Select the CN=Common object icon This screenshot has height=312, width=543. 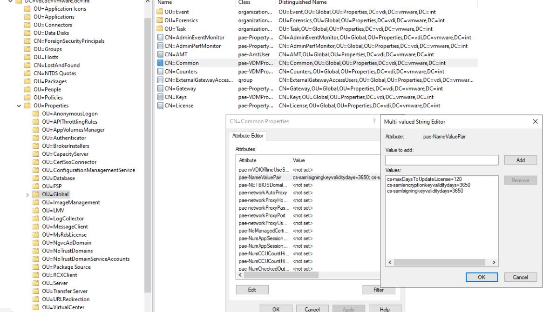tap(160, 63)
